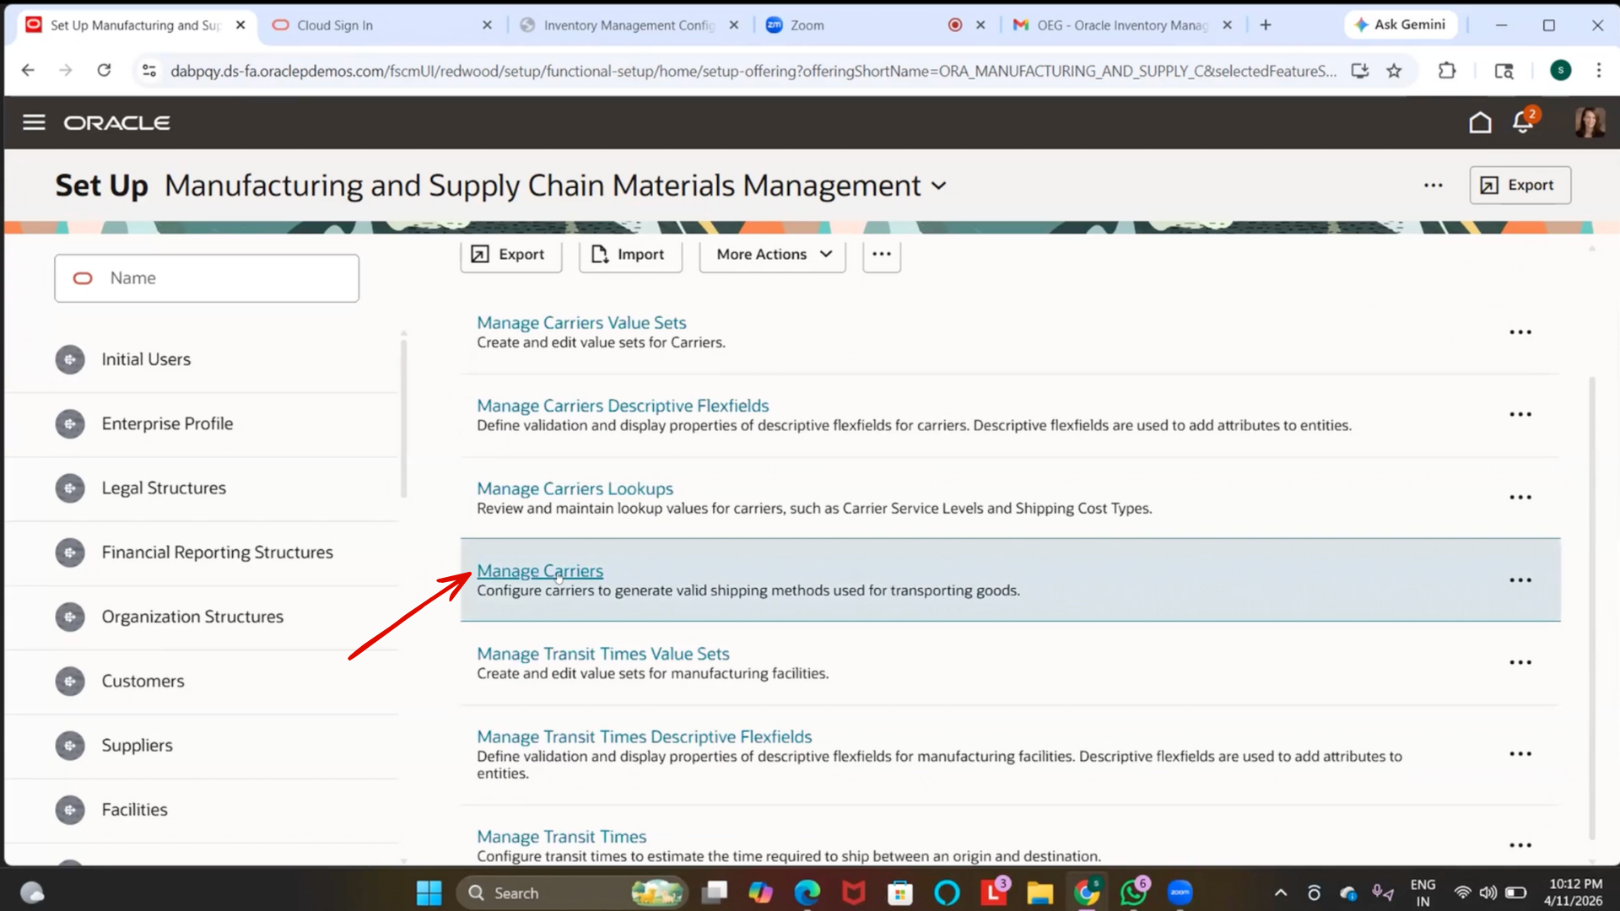Open page-level more options ellipsis next to Export
Image resolution: width=1620 pixels, height=911 pixels.
(x=1434, y=185)
